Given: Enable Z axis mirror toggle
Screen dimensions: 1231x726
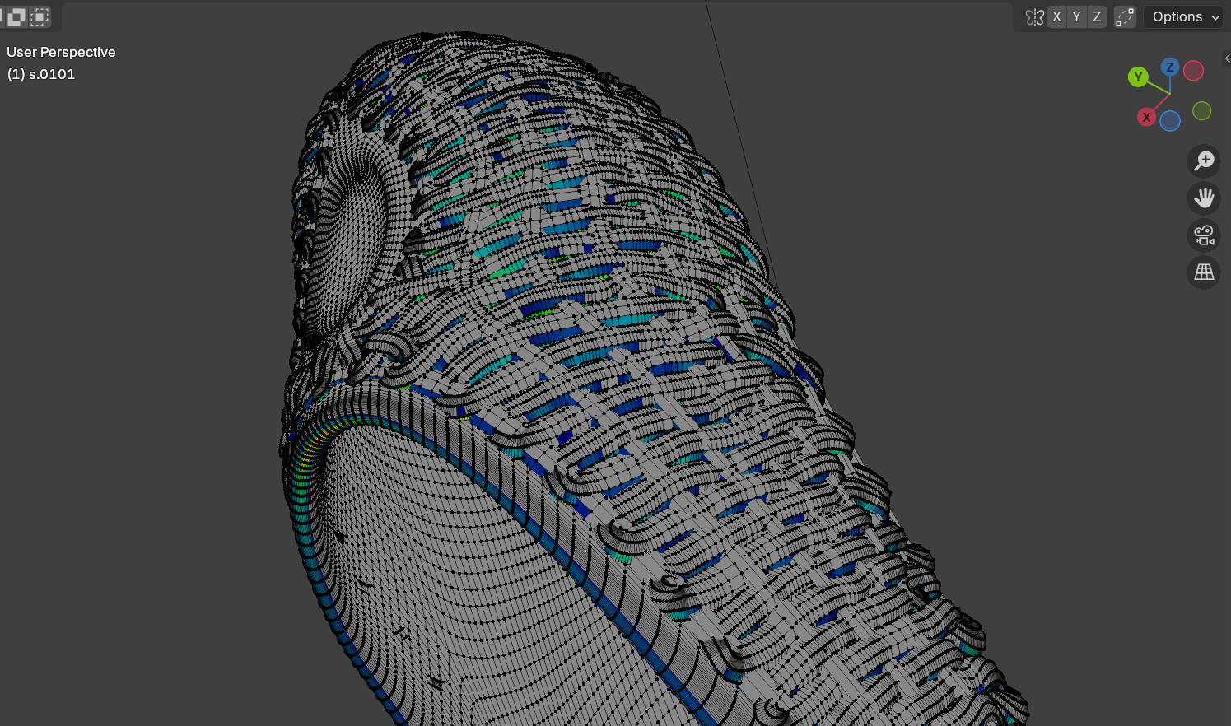Looking at the screenshot, I should click(x=1096, y=17).
